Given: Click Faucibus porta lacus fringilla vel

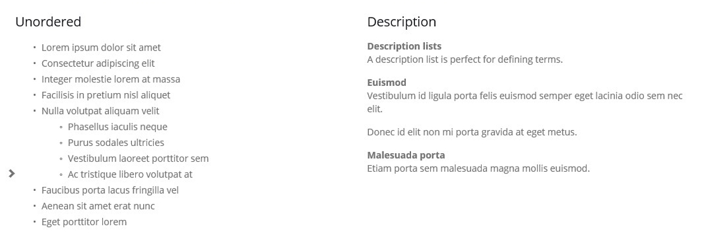Looking at the screenshot, I should (x=110, y=190).
